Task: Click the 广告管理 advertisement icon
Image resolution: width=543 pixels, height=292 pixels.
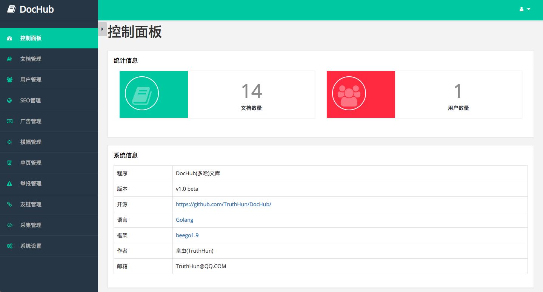Action: point(9,121)
